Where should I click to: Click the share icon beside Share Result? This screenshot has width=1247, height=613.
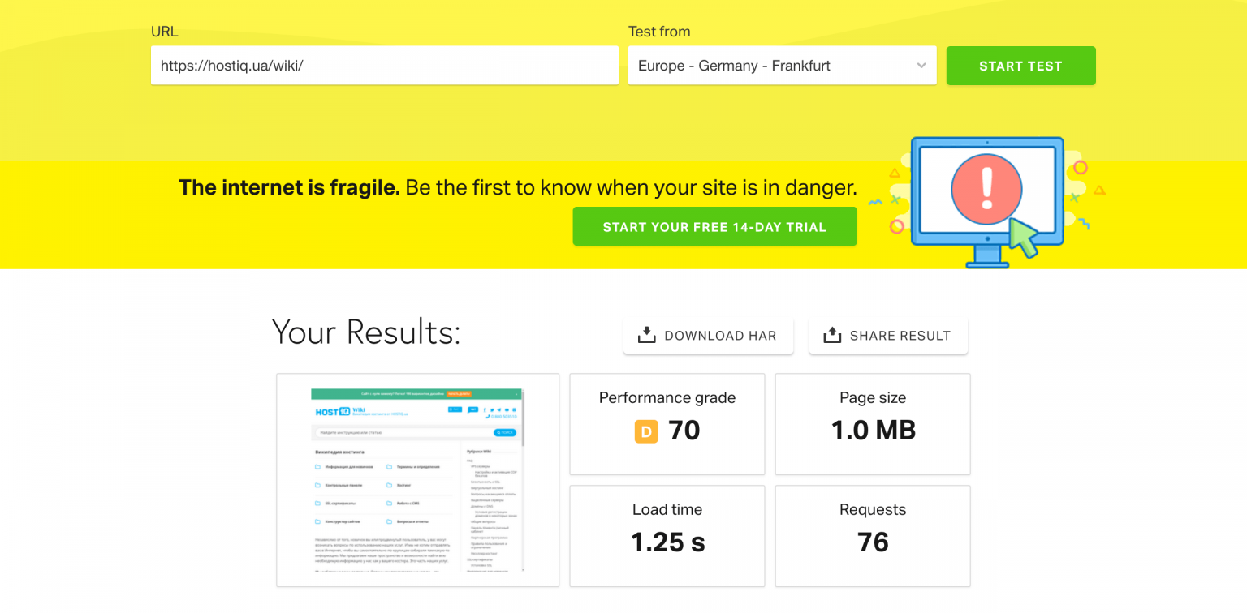pyautogui.click(x=832, y=335)
